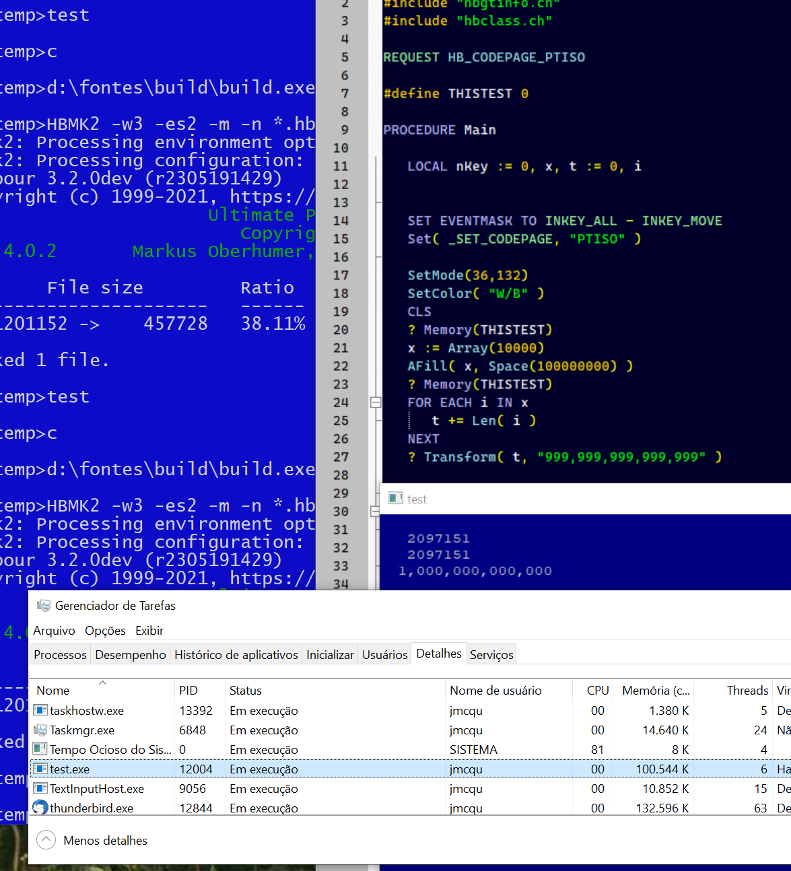Click the test.exe process icon
The height and width of the screenshot is (871, 791).
tap(40, 769)
